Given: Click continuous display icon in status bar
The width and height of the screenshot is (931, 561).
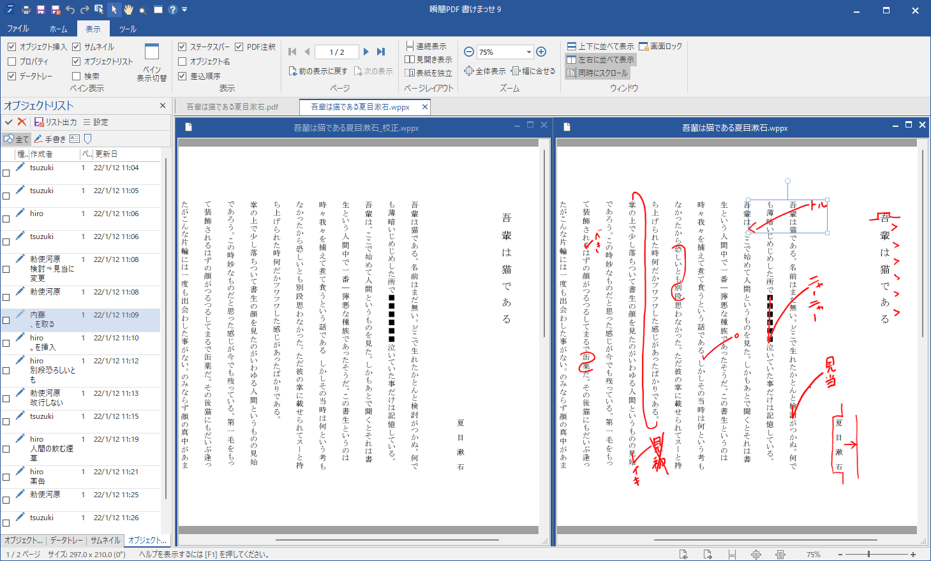Looking at the screenshot, I should click(x=732, y=555).
